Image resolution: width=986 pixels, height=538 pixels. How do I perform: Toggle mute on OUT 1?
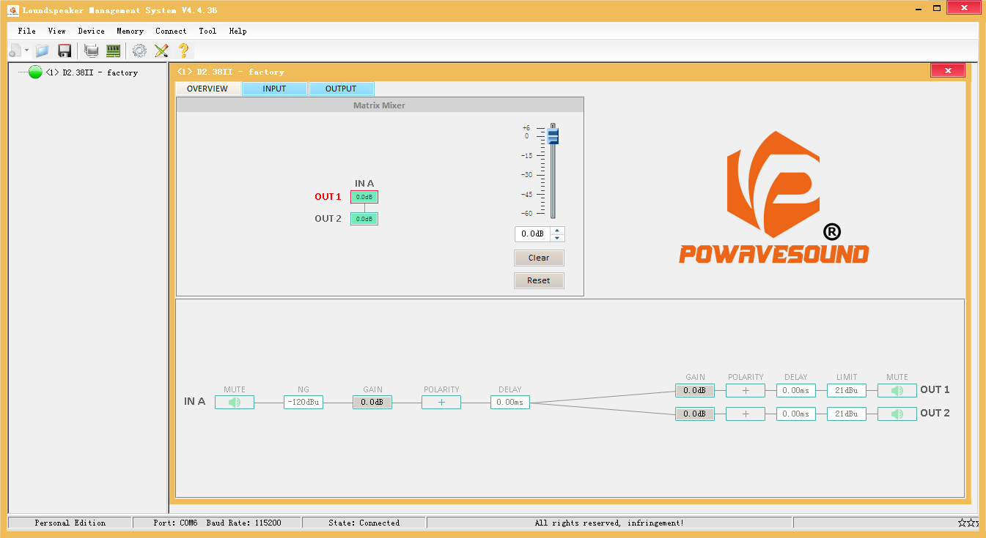897,390
